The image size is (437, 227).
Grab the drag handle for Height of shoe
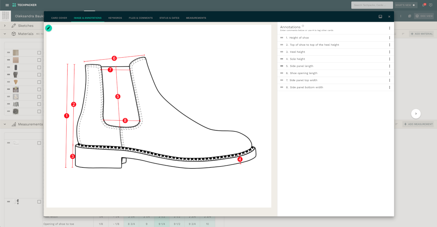tap(282, 38)
